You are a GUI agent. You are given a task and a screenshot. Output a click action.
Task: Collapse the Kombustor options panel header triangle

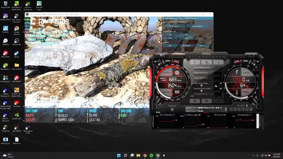tap(164, 18)
